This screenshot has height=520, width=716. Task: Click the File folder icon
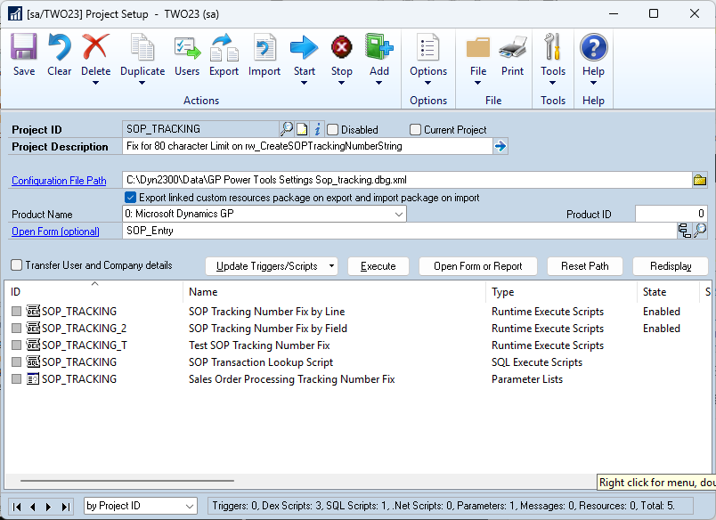477,47
